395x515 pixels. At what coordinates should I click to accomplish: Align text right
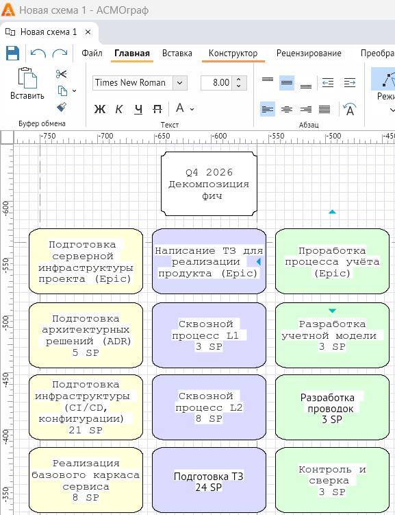tap(306, 109)
